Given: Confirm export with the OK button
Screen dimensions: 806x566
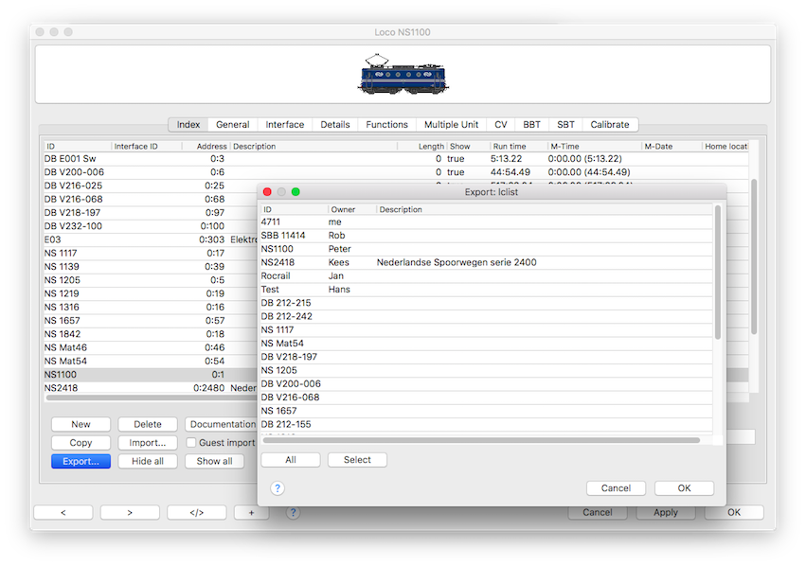Looking at the screenshot, I should coord(684,488).
